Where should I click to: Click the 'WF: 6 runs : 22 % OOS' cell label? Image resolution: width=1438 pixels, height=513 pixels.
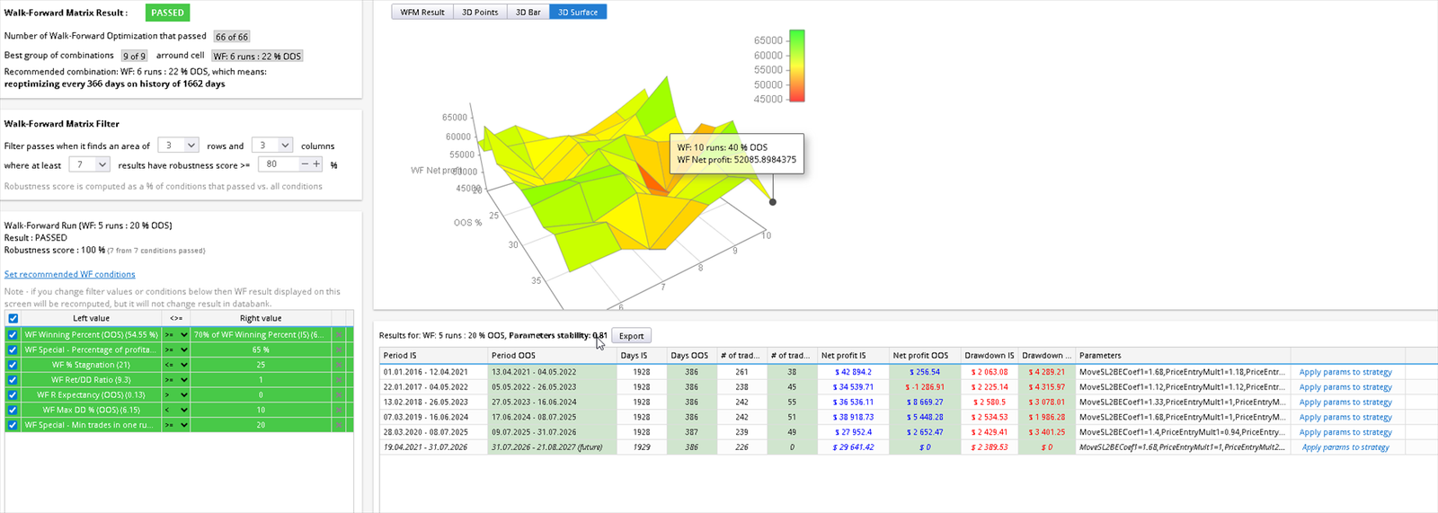click(x=257, y=56)
